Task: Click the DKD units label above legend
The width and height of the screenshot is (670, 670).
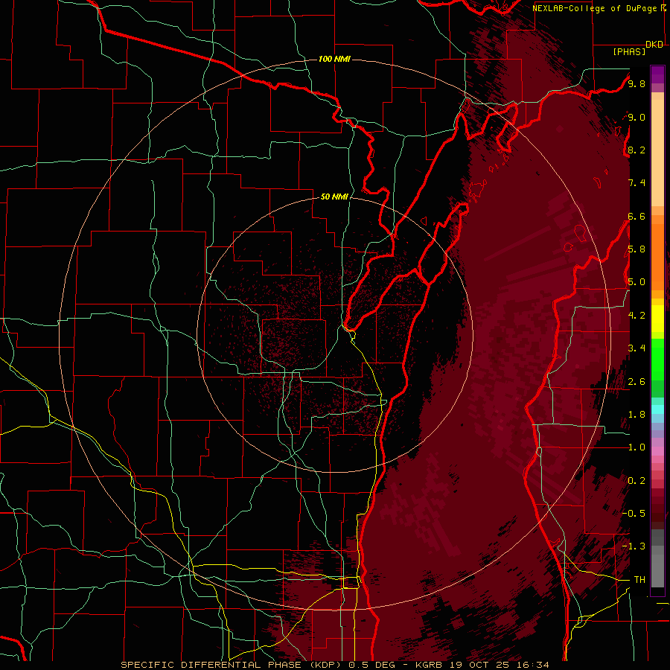Action: click(x=654, y=45)
